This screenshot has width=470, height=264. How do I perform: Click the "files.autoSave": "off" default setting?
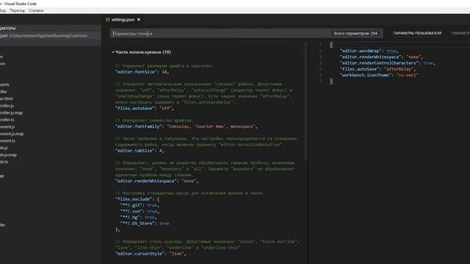click(x=144, y=109)
